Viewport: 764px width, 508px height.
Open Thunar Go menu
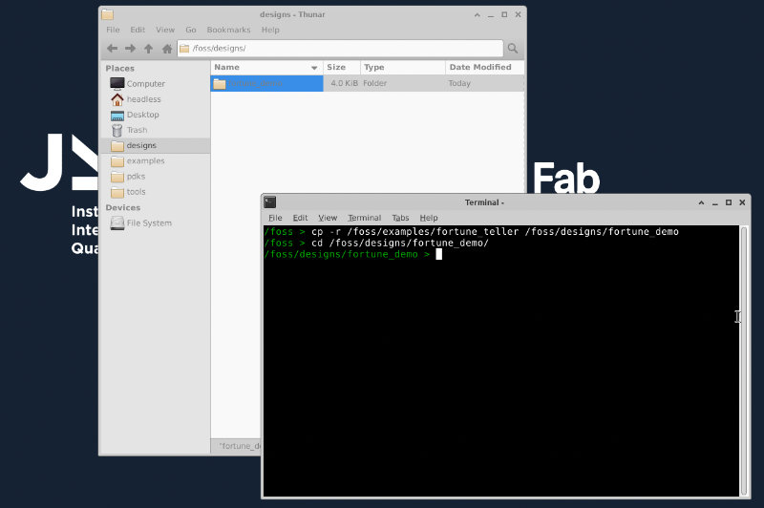click(190, 30)
